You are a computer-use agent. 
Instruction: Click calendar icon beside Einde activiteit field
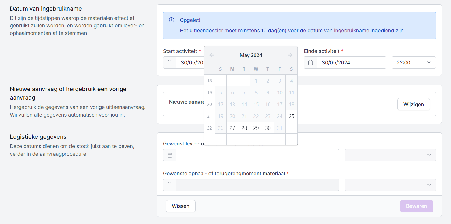click(311, 63)
